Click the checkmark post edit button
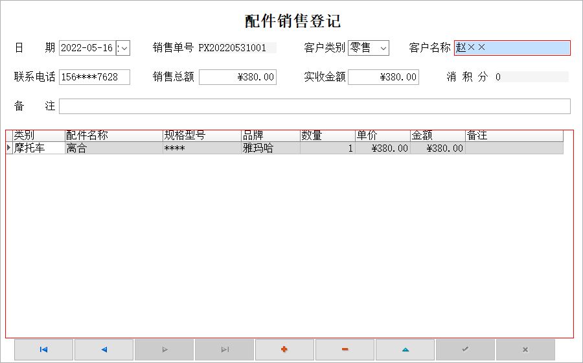The height and width of the screenshot is (363, 583). click(465, 349)
